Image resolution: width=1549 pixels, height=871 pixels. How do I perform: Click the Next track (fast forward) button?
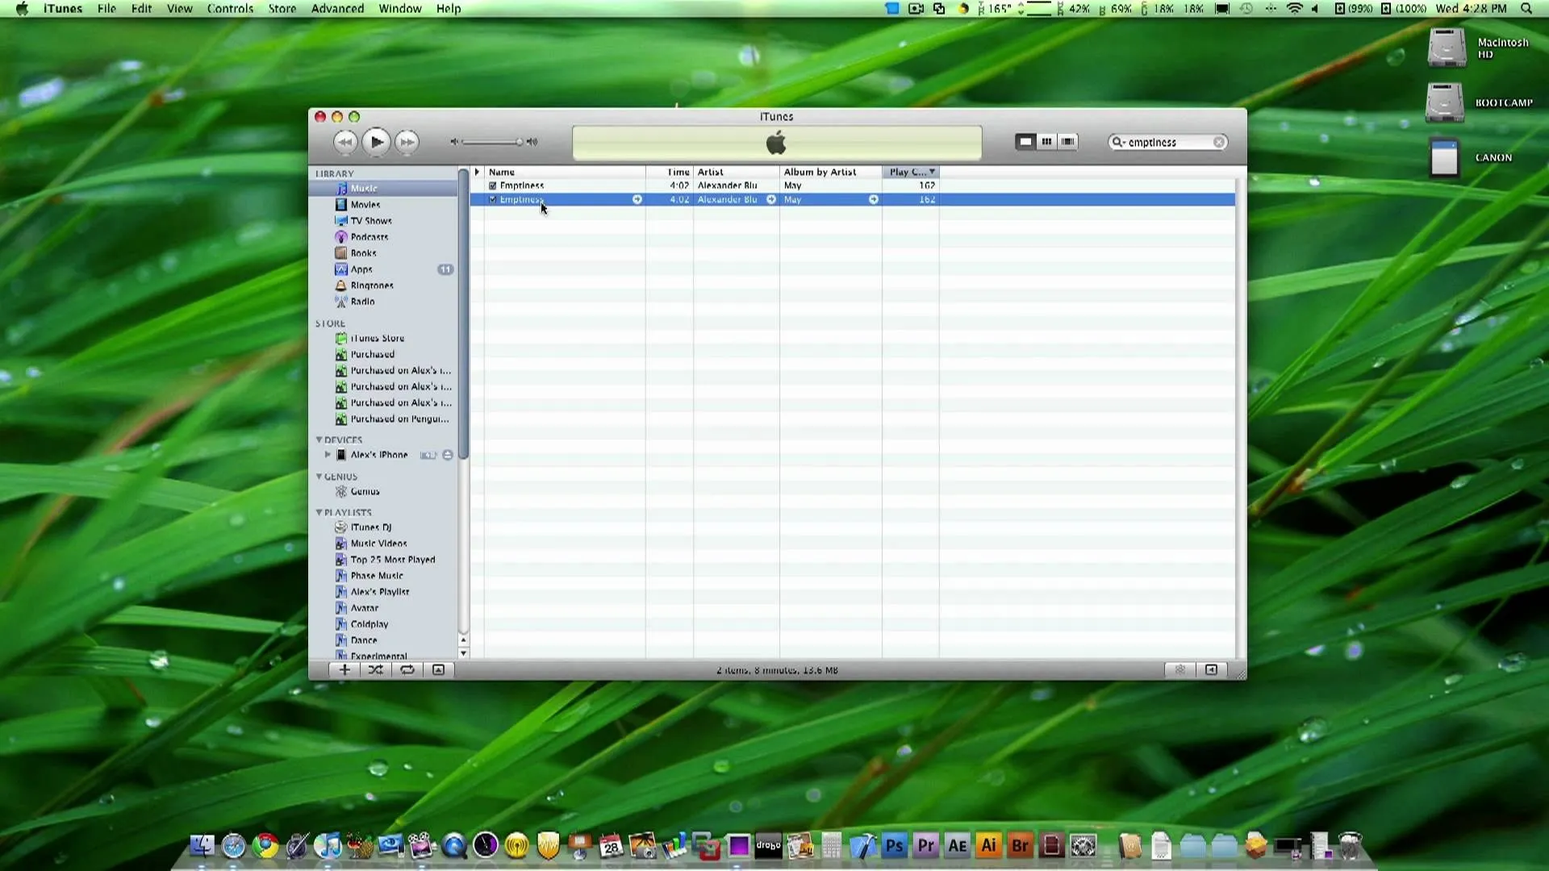[x=407, y=142]
